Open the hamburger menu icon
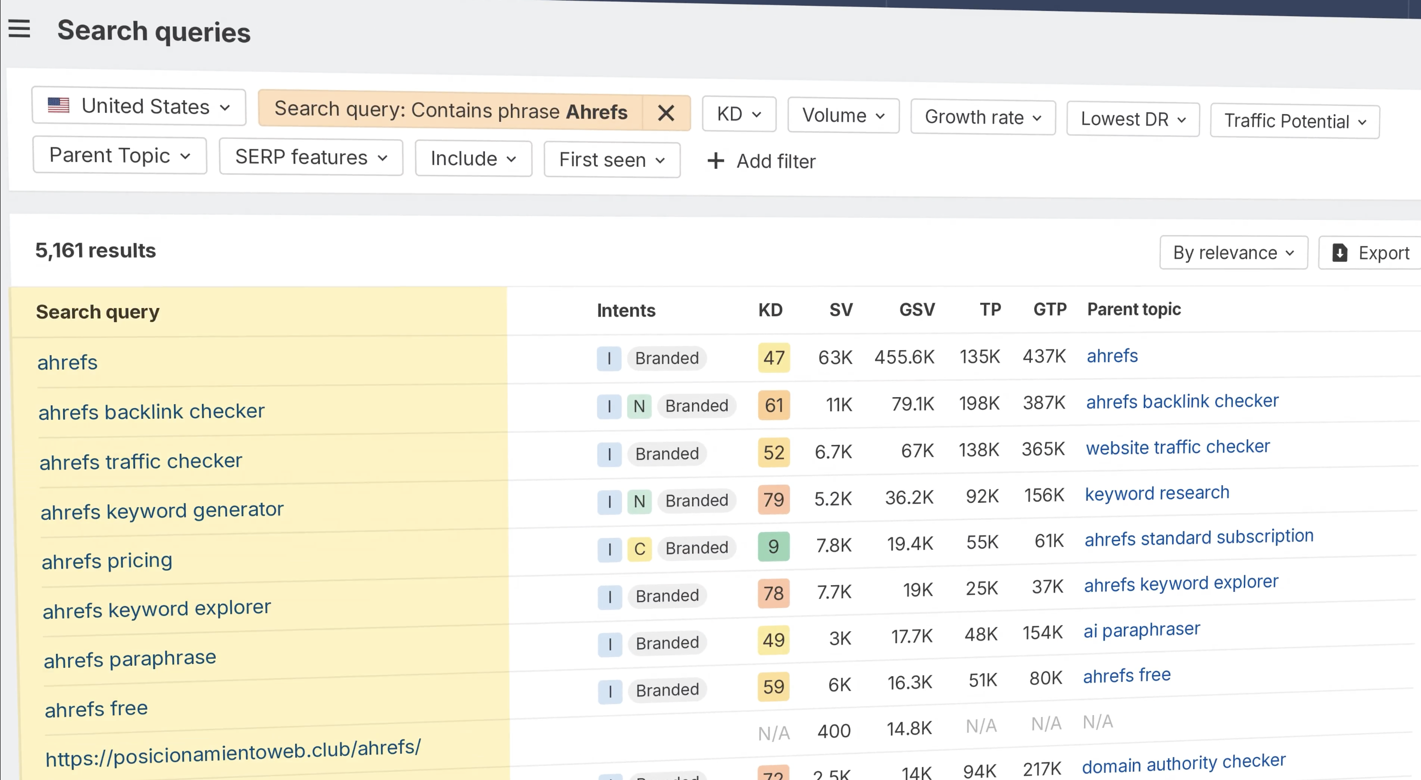Screen dimensions: 1421x780 click(x=19, y=29)
